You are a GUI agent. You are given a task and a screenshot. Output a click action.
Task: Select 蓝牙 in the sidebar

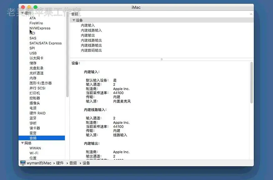(x=33, y=118)
